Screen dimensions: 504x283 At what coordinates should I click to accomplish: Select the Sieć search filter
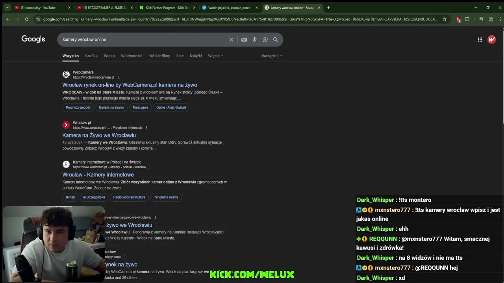[x=180, y=56]
